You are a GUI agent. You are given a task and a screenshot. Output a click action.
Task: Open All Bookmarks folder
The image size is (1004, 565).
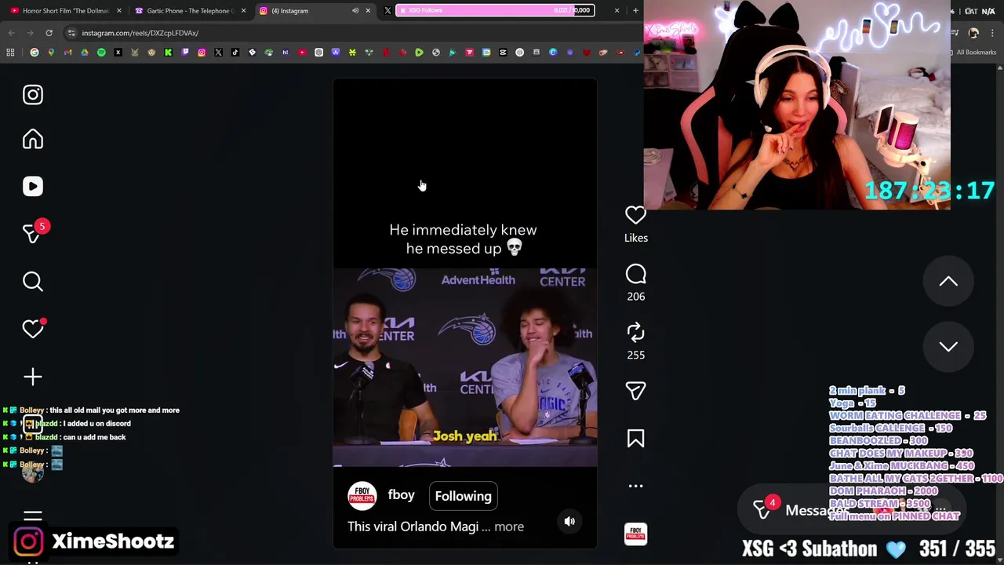[x=973, y=53]
